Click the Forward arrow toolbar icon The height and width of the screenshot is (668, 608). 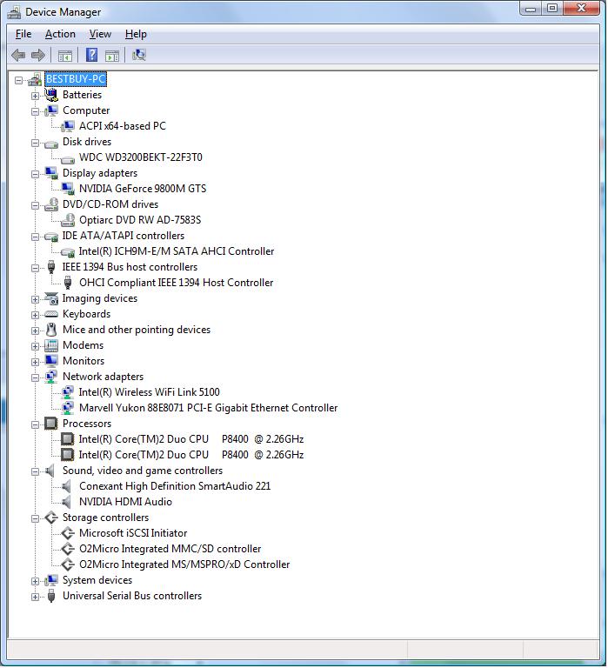pyautogui.click(x=38, y=55)
